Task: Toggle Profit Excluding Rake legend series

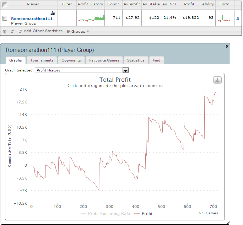Action: tap(106, 214)
